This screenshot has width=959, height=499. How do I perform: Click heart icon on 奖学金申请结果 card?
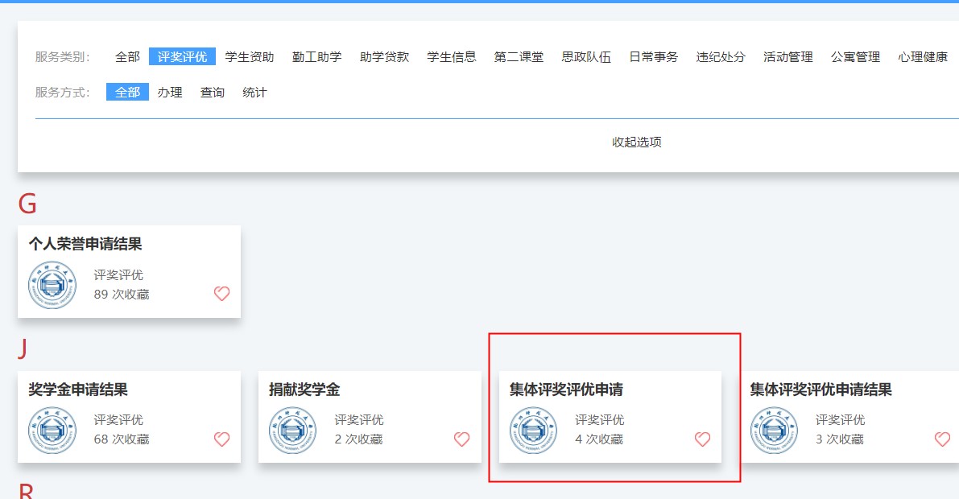pyautogui.click(x=221, y=439)
